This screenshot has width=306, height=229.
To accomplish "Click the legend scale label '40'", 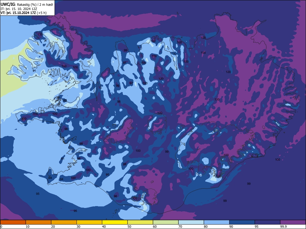I will click(x=104, y=227).
